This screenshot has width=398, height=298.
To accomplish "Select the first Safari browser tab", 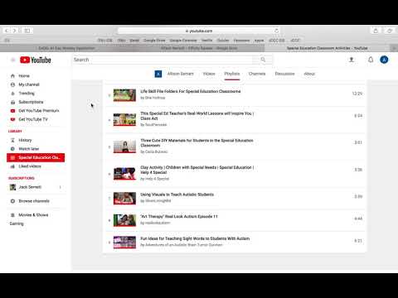I will [x=66, y=48].
